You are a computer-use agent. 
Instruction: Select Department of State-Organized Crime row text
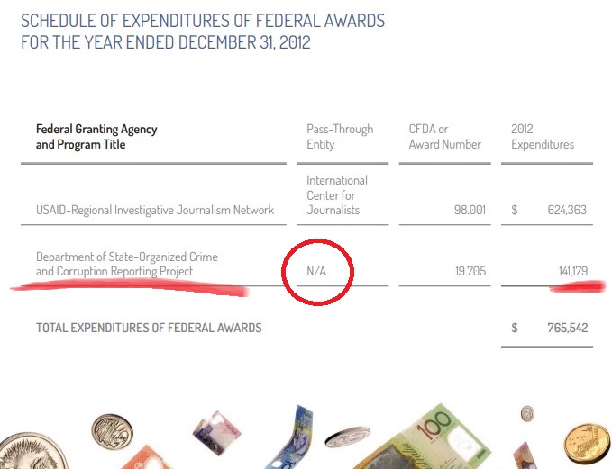tap(127, 264)
